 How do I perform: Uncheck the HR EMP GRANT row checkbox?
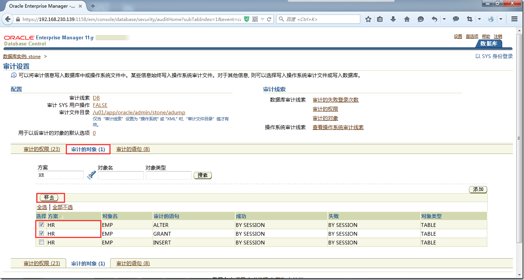click(41, 233)
